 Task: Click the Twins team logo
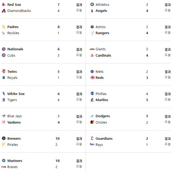(4, 71)
